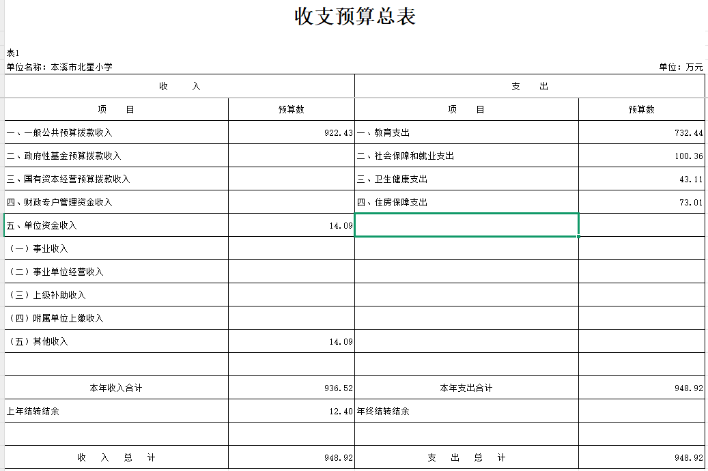Viewport: 708px width, 471px height.
Task: Select the （四）附属单位上缴收入 cell
Action: 117,318
